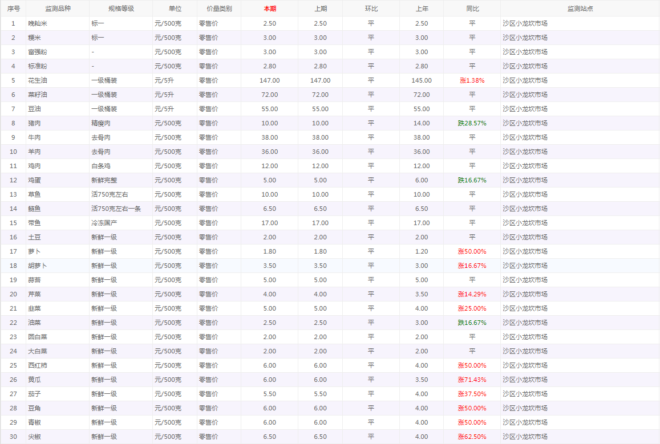
Task: Select the 同比 column header
Action: pos(472,9)
